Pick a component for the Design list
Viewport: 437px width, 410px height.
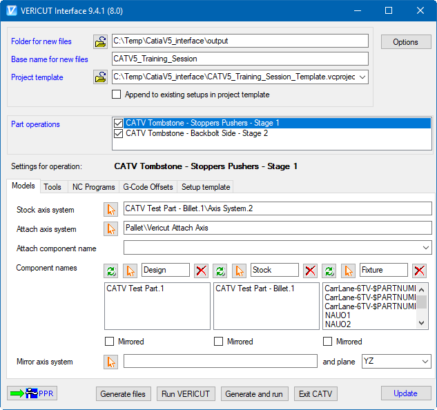(130, 271)
